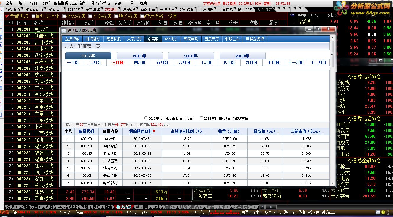
Task: Click the 涨幅% column header
Action: tap(68, 23)
